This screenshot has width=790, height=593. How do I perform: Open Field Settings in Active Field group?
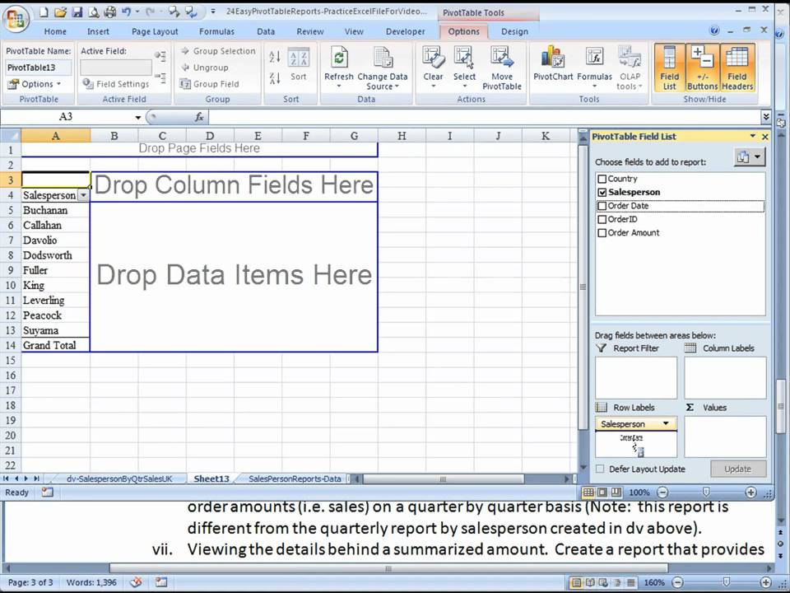(x=116, y=84)
